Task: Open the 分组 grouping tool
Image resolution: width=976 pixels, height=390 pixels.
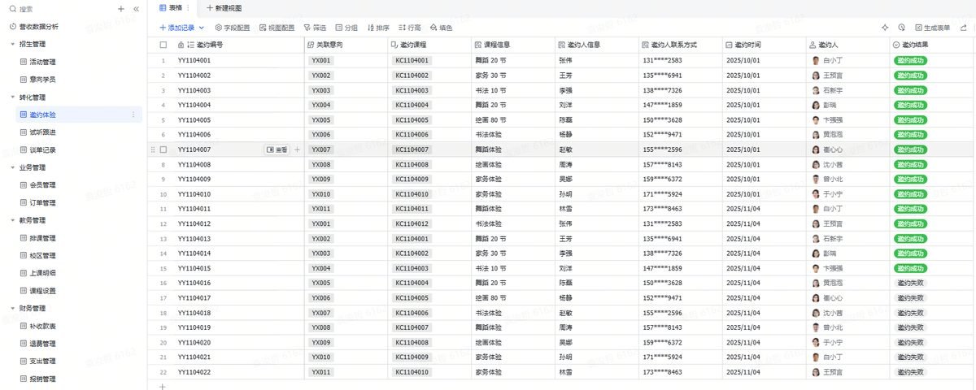Action: 346,28
